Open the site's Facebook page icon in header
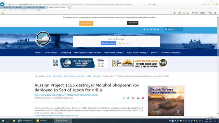Viewport: 219px width, 123px height. pyautogui.click(x=144, y=29)
